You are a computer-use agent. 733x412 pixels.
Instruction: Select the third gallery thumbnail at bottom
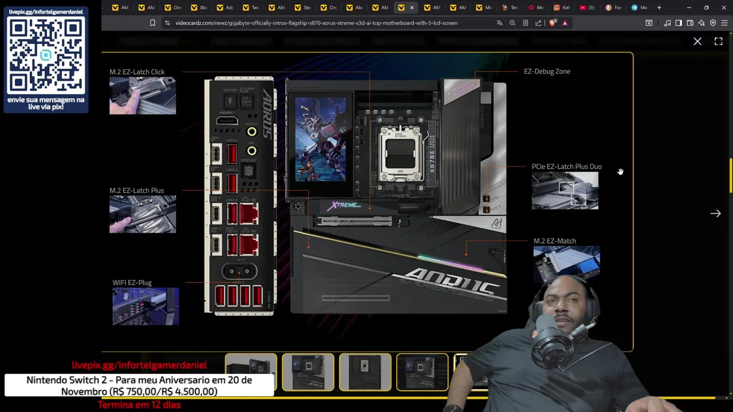pyautogui.click(x=365, y=372)
